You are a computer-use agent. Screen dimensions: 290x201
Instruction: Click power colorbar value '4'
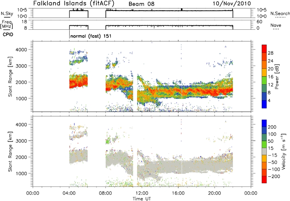(269, 100)
